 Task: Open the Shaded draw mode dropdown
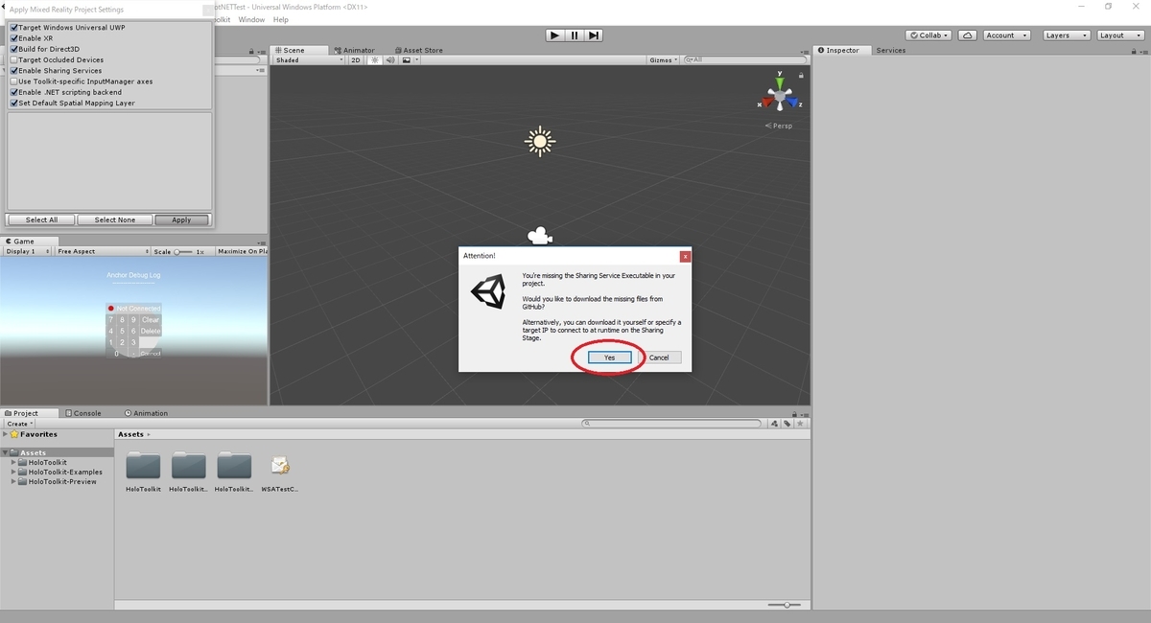pyautogui.click(x=309, y=59)
